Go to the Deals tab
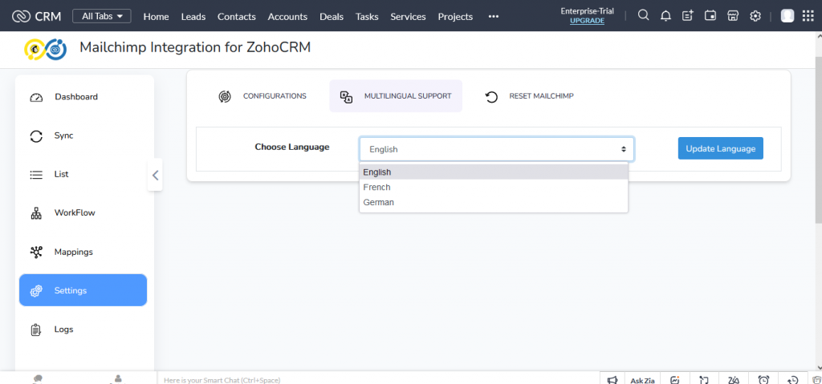Image resolution: width=822 pixels, height=384 pixels. click(x=332, y=16)
